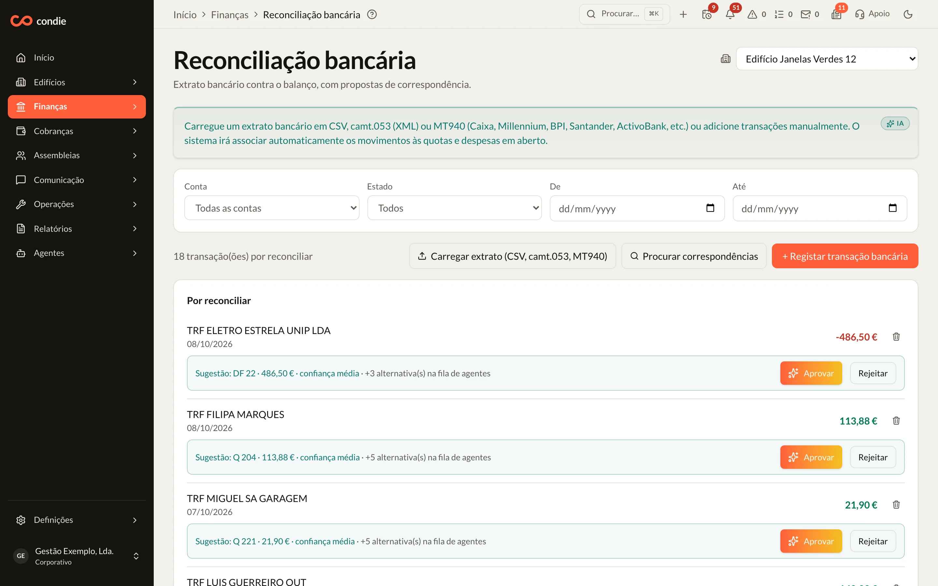
Task: Select the Finanças sidebar item
Action: (x=77, y=106)
